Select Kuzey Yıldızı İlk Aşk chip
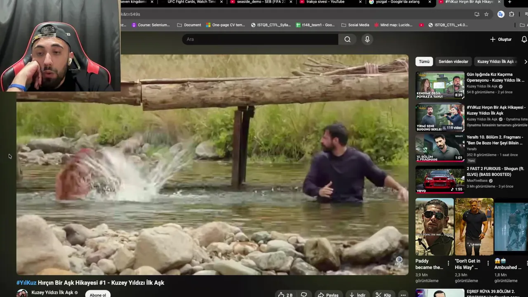This screenshot has width=528, height=297. (x=497, y=61)
